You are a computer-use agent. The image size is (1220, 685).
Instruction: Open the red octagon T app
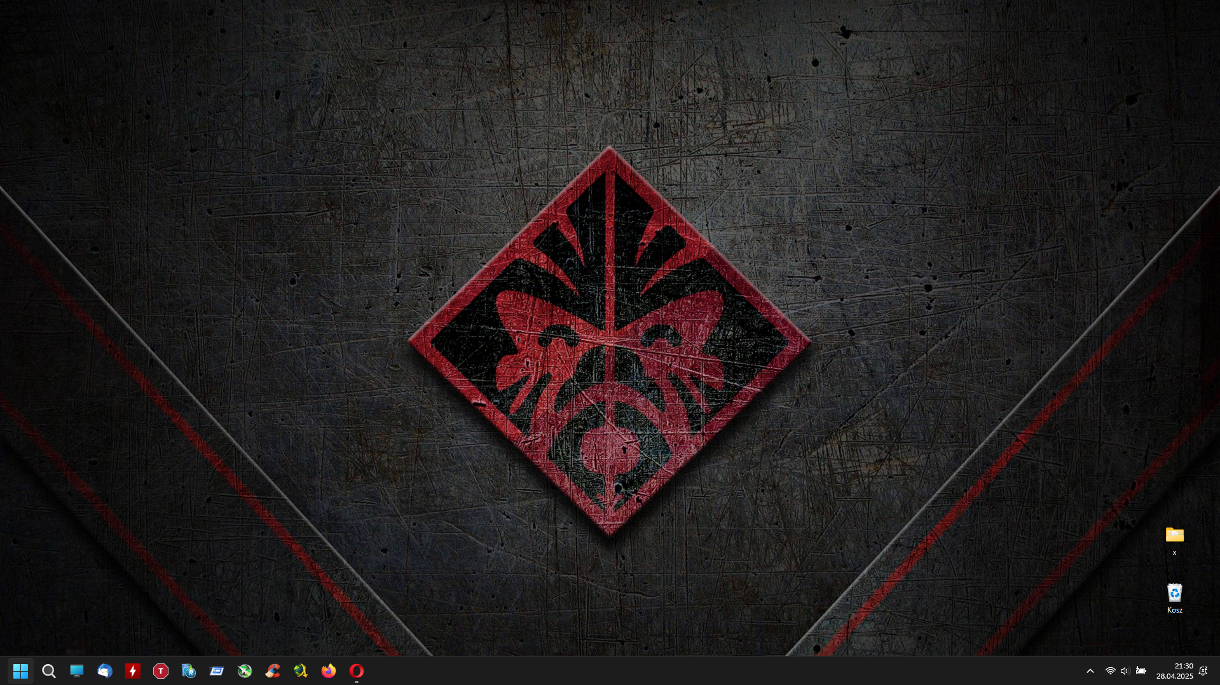pos(160,671)
